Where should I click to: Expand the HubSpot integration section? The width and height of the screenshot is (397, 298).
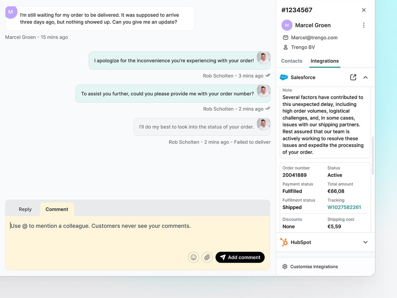[x=365, y=242]
